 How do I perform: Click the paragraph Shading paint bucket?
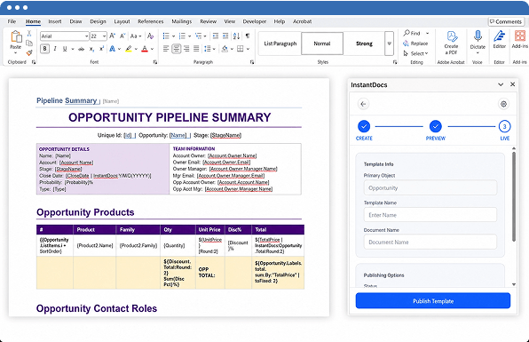click(x=225, y=49)
